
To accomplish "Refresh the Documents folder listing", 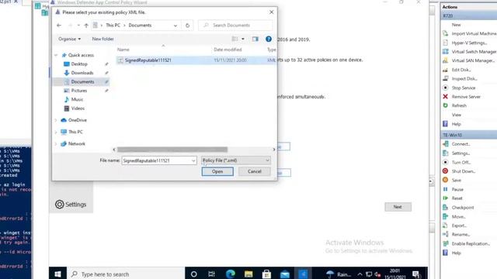I will [187, 26].
